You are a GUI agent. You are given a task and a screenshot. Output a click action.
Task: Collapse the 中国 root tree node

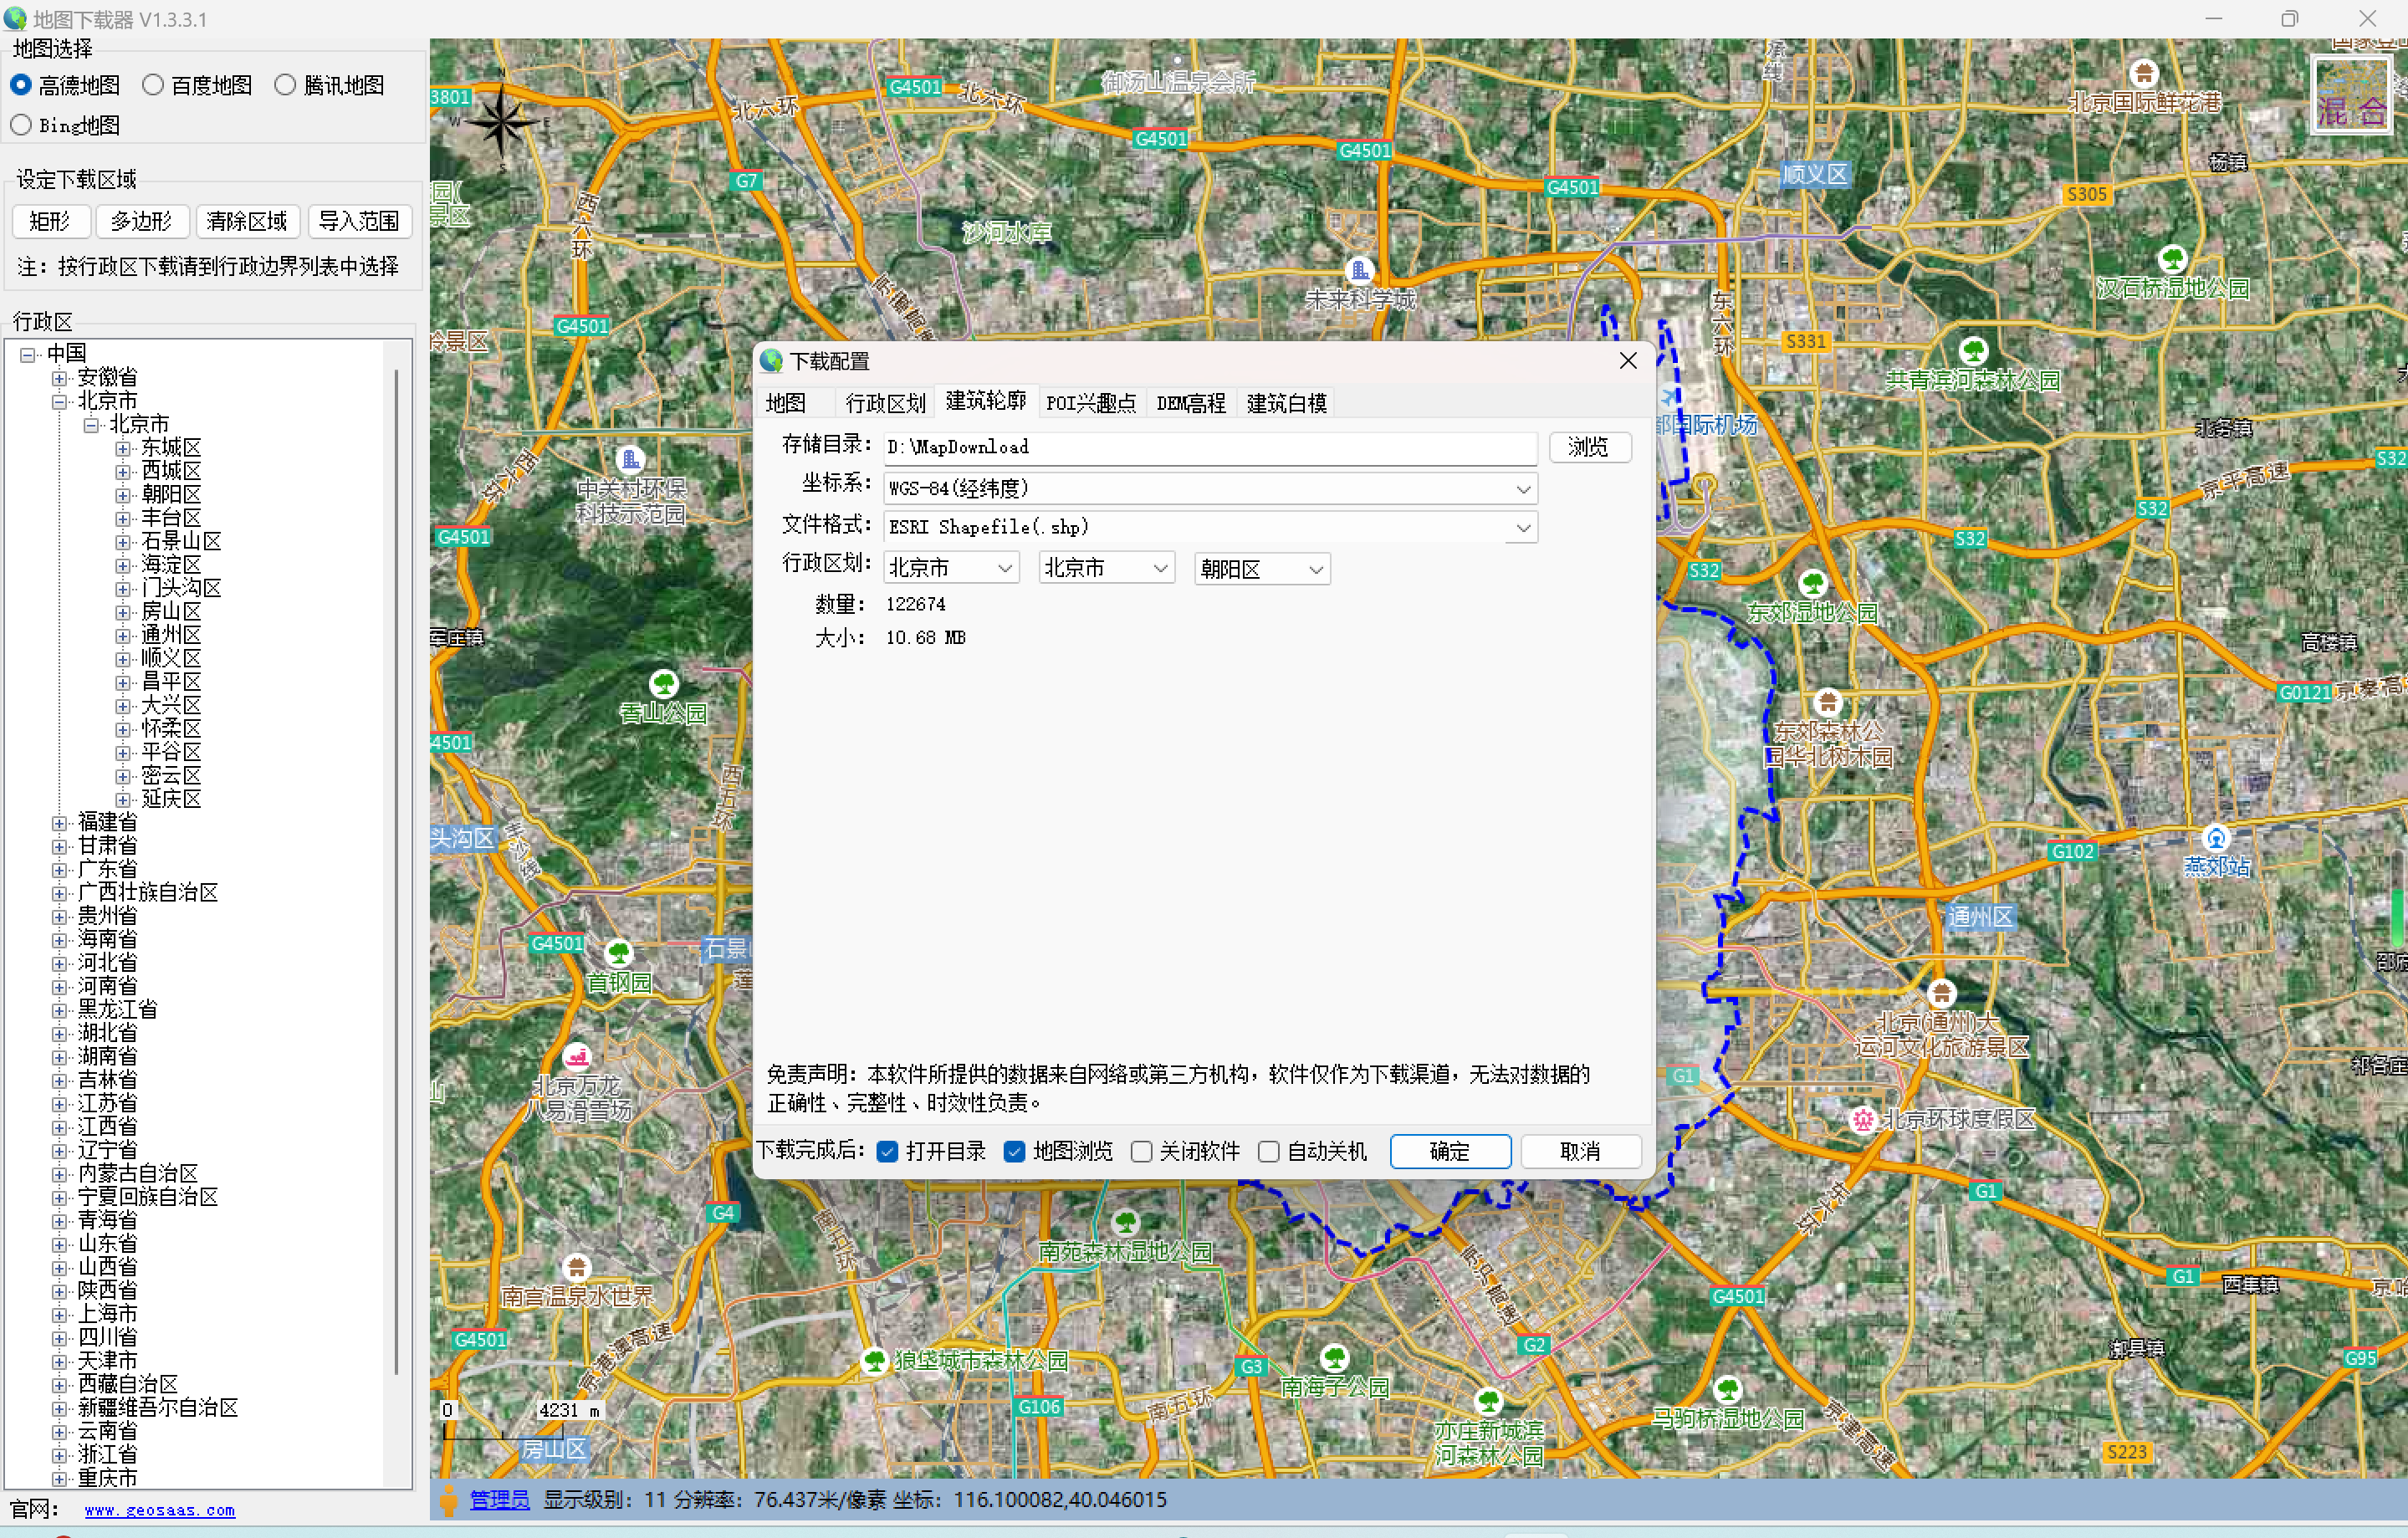28,355
